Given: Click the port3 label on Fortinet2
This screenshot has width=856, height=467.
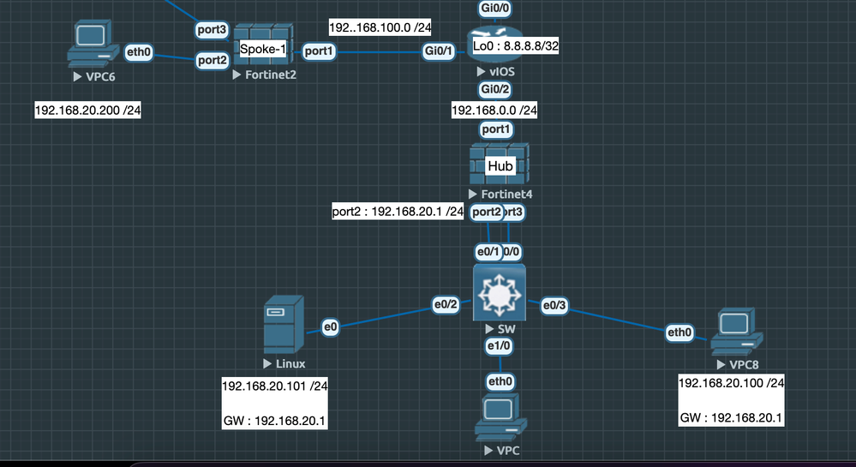Looking at the screenshot, I should tap(212, 29).
